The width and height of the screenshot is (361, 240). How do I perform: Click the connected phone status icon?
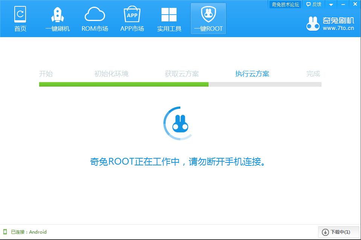(x=5, y=232)
